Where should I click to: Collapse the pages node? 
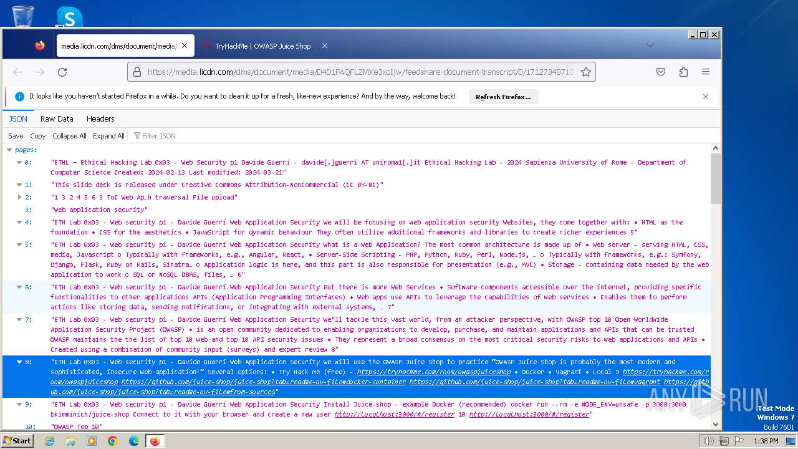point(9,150)
